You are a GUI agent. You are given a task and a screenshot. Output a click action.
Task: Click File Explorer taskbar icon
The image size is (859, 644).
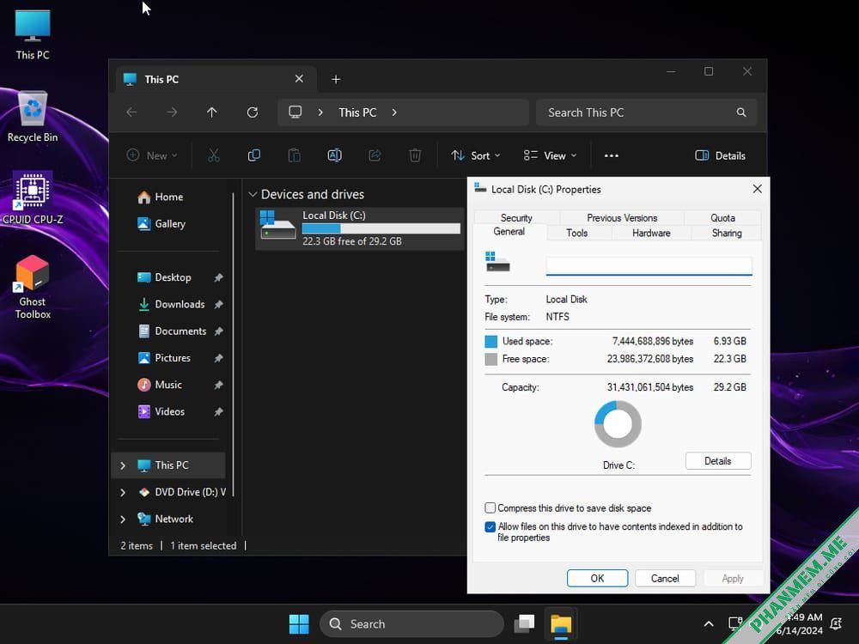click(561, 623)
